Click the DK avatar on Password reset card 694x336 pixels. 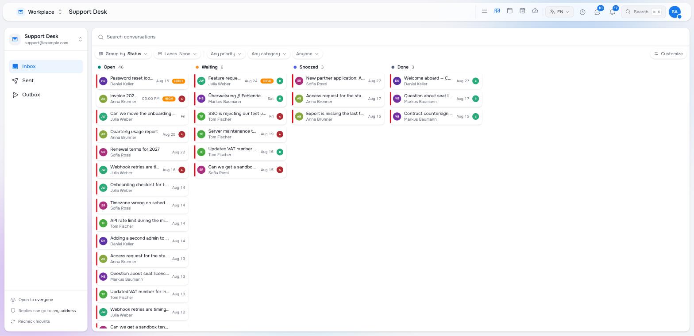click(x=103, y=81)
